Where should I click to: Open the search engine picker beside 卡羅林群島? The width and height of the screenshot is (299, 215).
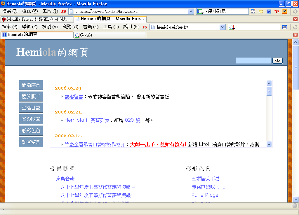point(200,11)
